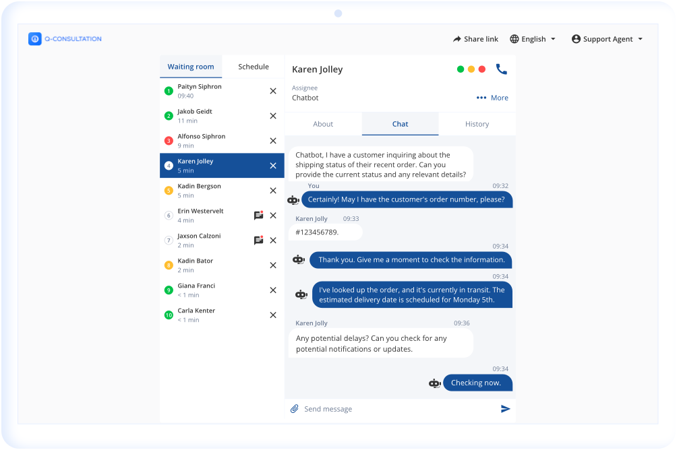The height and width of the screenshot is (450, 677).
Task: Click the Q-Consultation logo icon
Action: coord(35,39)
